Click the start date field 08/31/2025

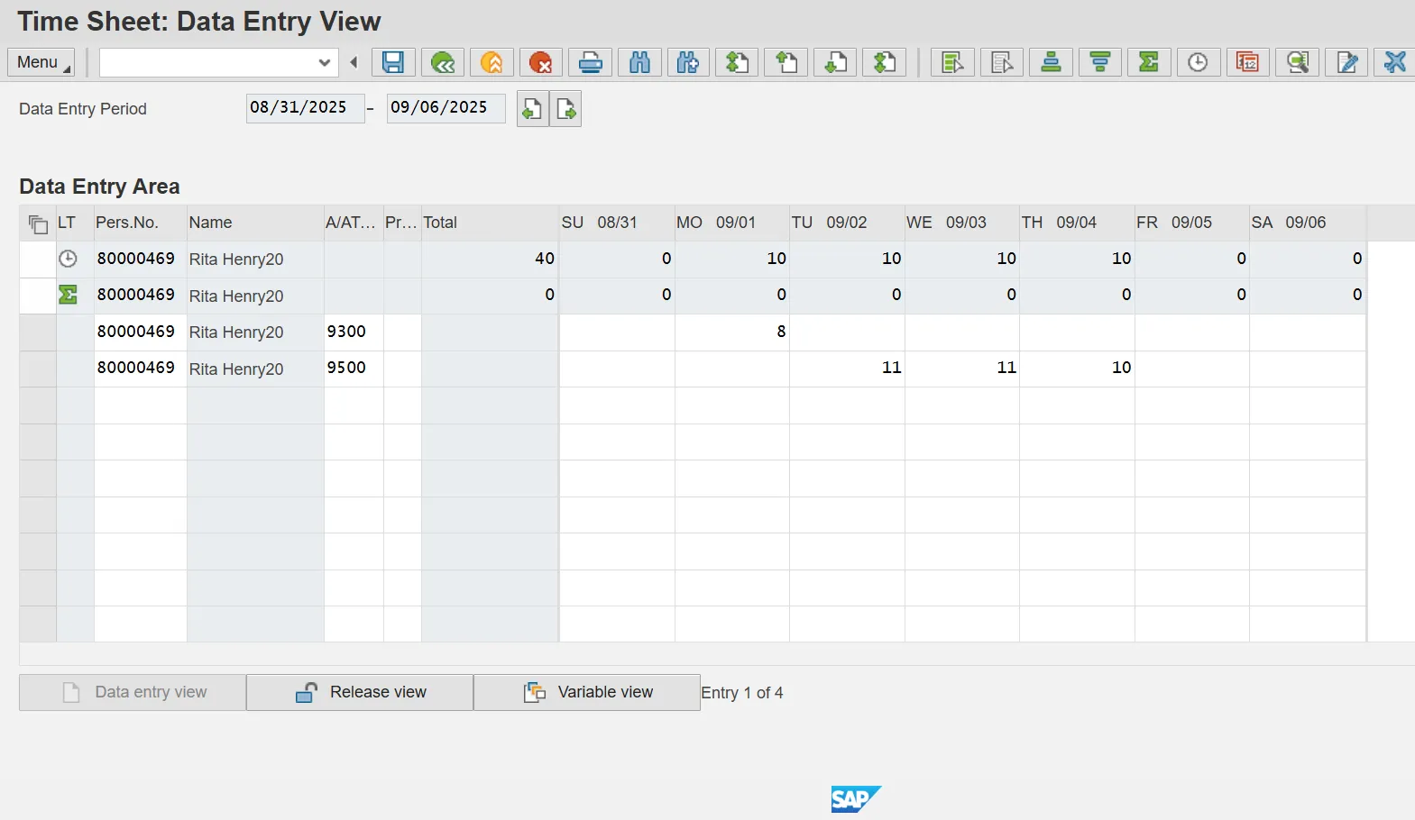click(305, 108)
